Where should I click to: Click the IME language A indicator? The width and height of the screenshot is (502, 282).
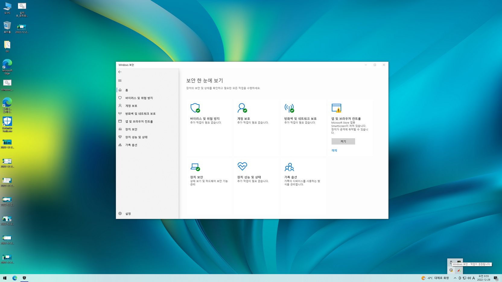474,278
